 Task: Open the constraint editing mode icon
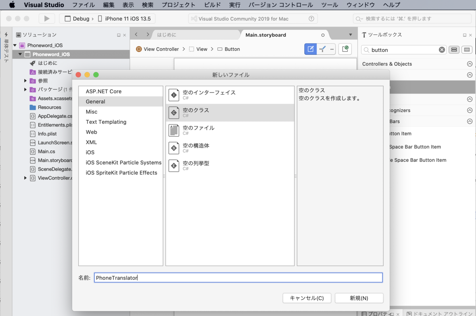point(322,49)
